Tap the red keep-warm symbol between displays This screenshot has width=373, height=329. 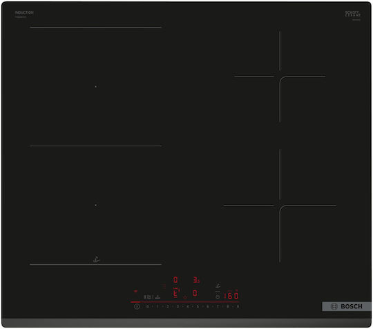[185, 297]
